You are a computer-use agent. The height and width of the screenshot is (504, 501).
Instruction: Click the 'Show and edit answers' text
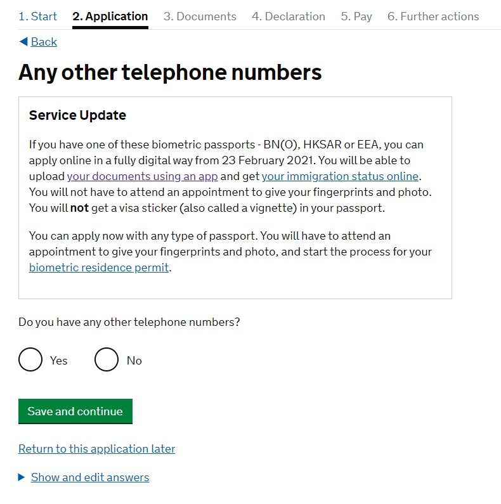(90, 477)
